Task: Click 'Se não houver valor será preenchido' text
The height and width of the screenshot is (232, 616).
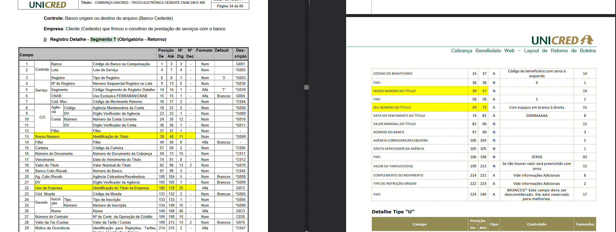Action: point(537,166)
